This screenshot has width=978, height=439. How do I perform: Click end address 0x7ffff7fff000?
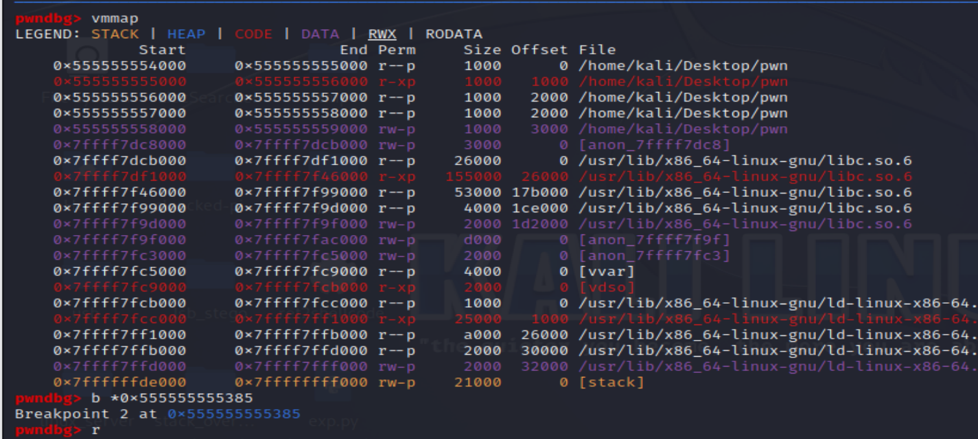click(x=301, y=367)
